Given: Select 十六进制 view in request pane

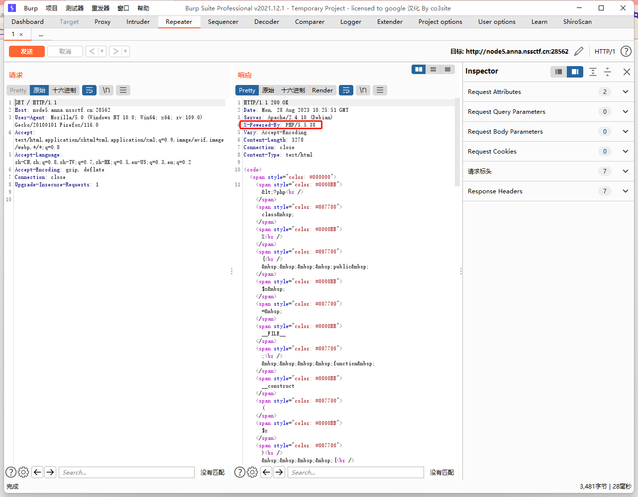Looking at the screenshot, I should click(x=64, y=90).
